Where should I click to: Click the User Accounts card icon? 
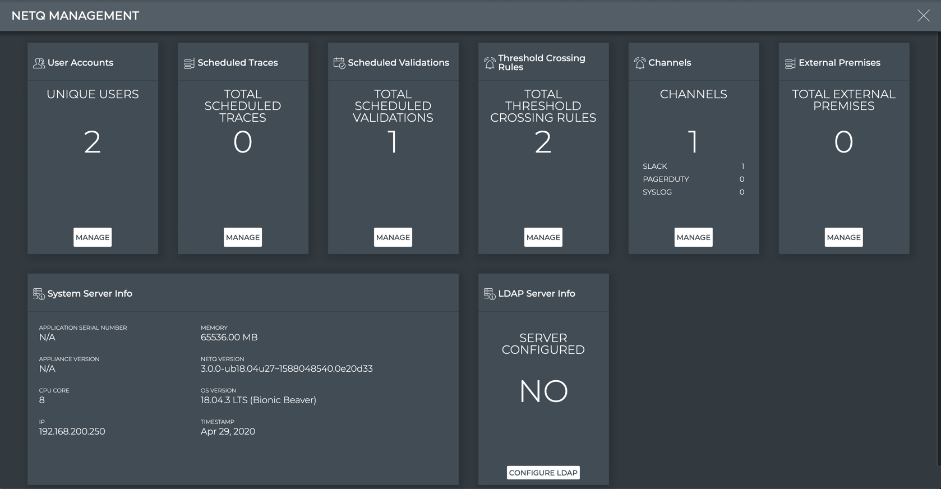pyautogui.click(x=39, y=63)
